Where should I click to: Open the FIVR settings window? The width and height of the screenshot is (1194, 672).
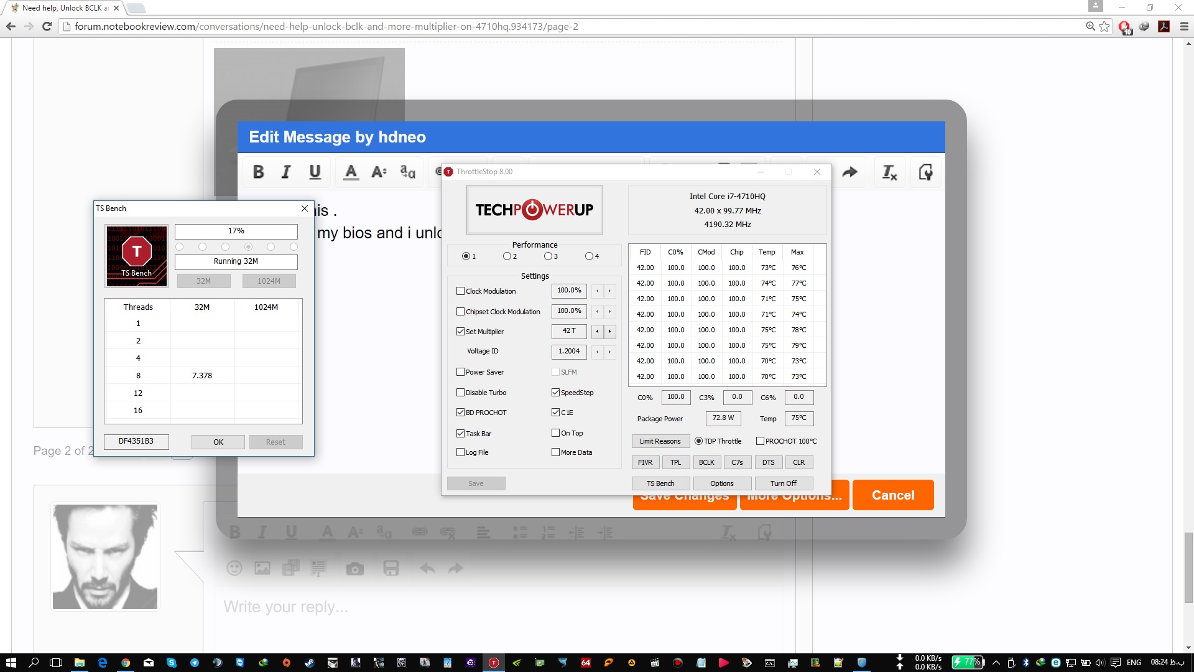[645, 462]
